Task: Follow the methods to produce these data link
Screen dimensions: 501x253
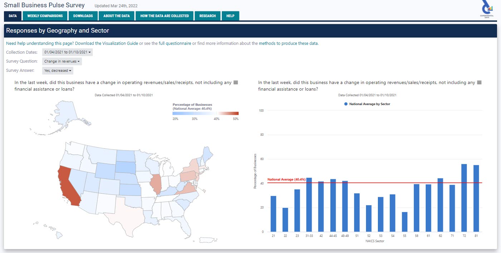Action: pos(288,44)
